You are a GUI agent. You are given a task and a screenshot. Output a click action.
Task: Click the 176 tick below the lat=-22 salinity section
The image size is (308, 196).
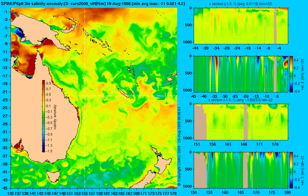(x=275, y=144)
